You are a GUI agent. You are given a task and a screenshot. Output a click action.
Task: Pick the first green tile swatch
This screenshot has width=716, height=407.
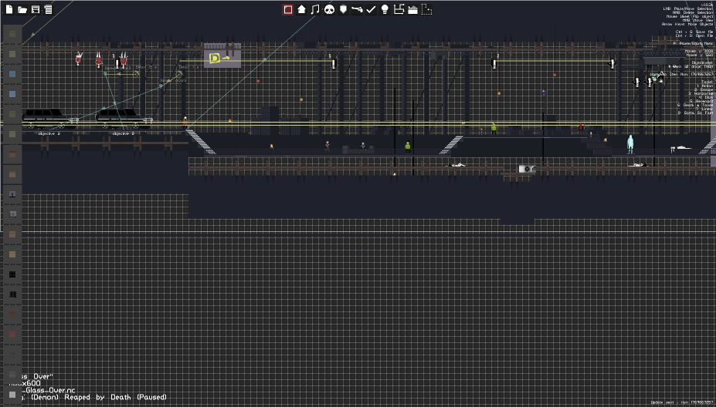(12, 34)
